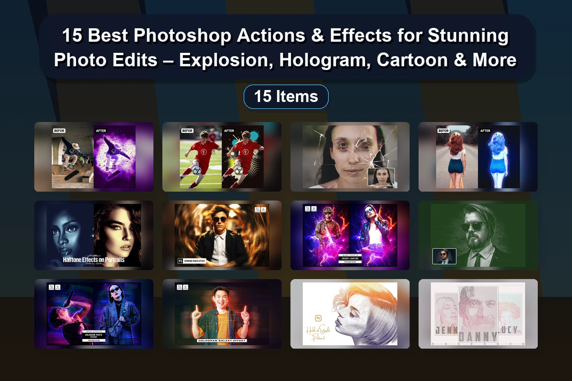The height and width of the screenshot is (381, 572).
Task: Click the BEFOR label on the skateboarder thumbnail
Action: coord(59,131)
